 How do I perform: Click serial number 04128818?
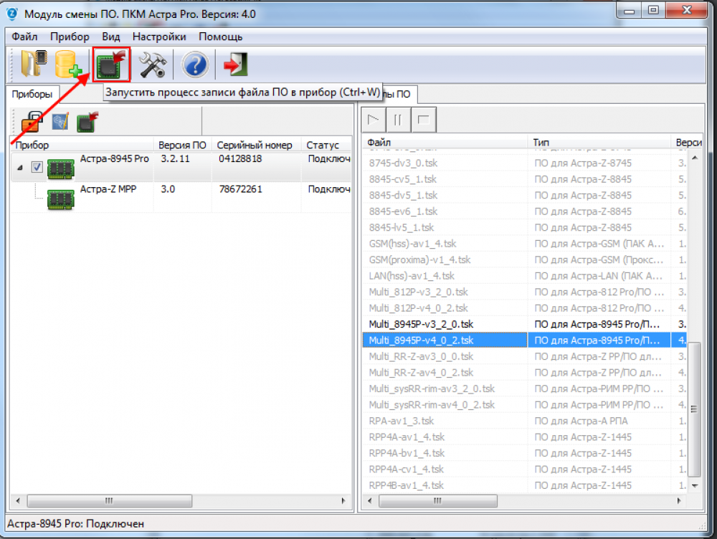click(x=240, y=158)
